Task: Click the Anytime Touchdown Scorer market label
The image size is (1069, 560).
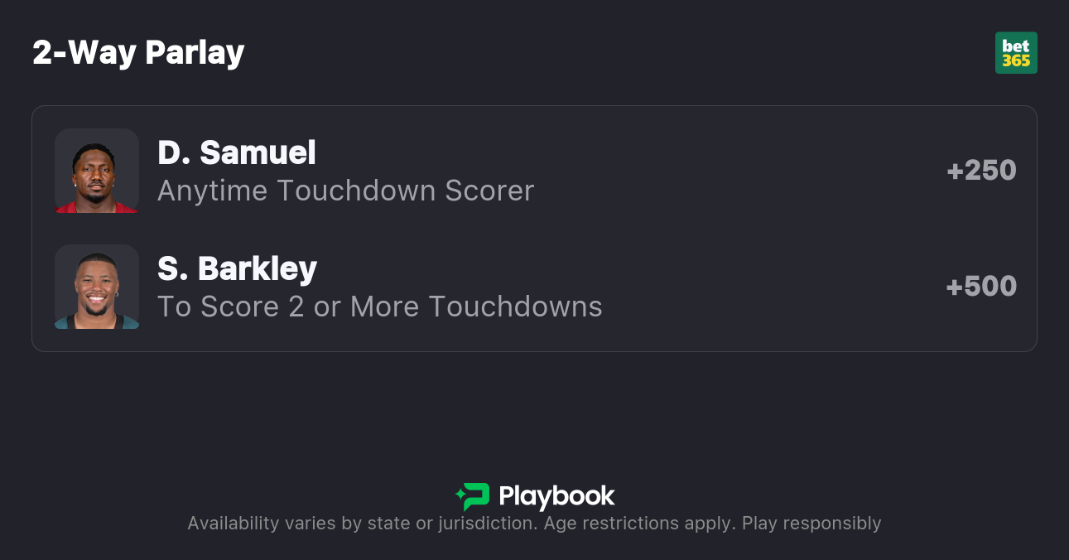Action: click(345, 191)
